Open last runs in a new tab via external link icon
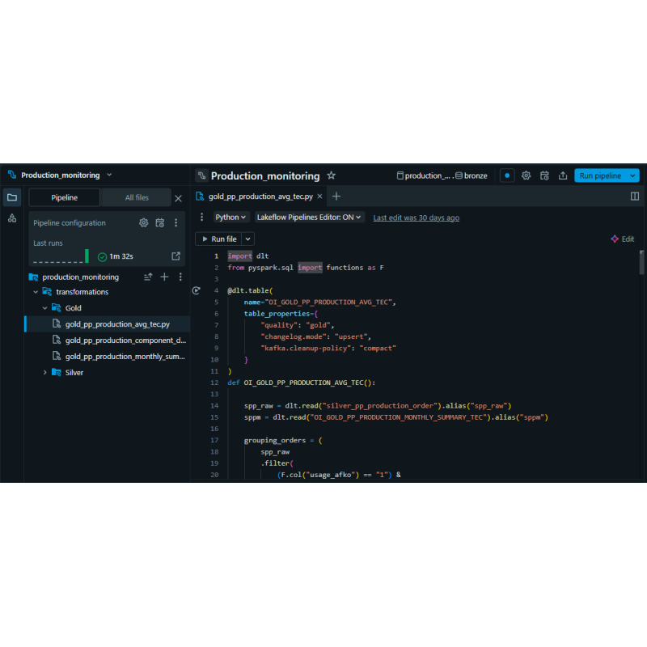Image resolution: width=647 pixels, height=647 pixels. (x=176, y=256)
